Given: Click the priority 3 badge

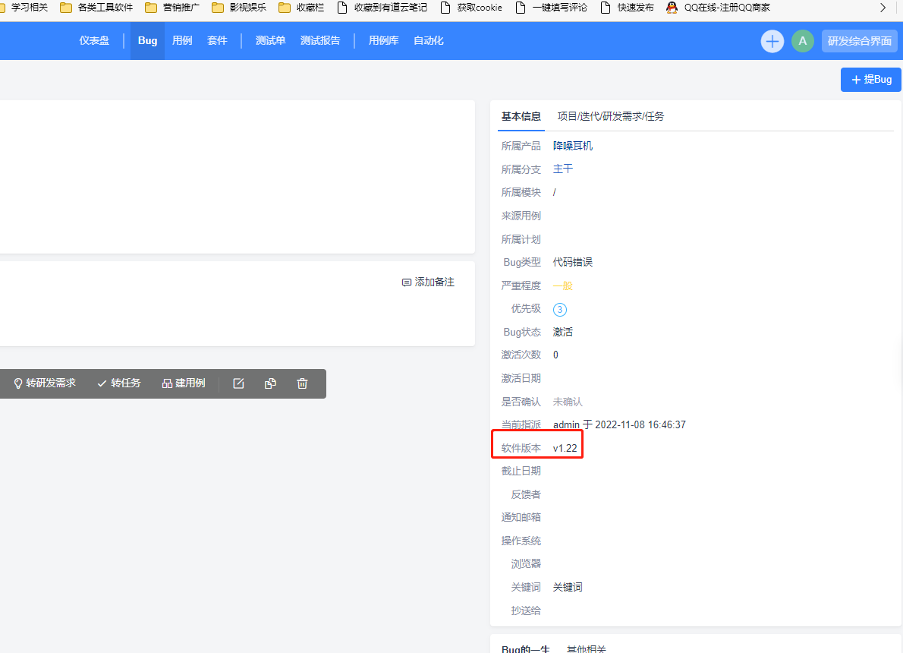Looking at the screenshot, I should (560, 309).
